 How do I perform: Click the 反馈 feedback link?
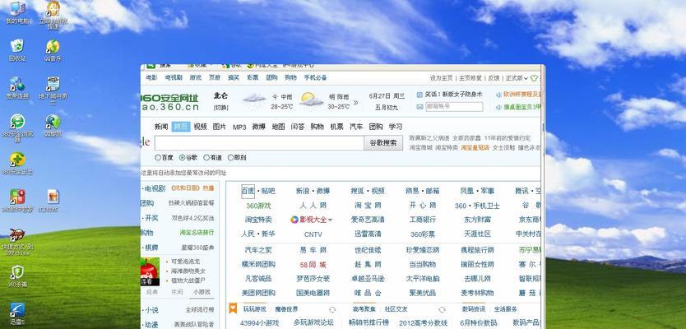[494, 78]
